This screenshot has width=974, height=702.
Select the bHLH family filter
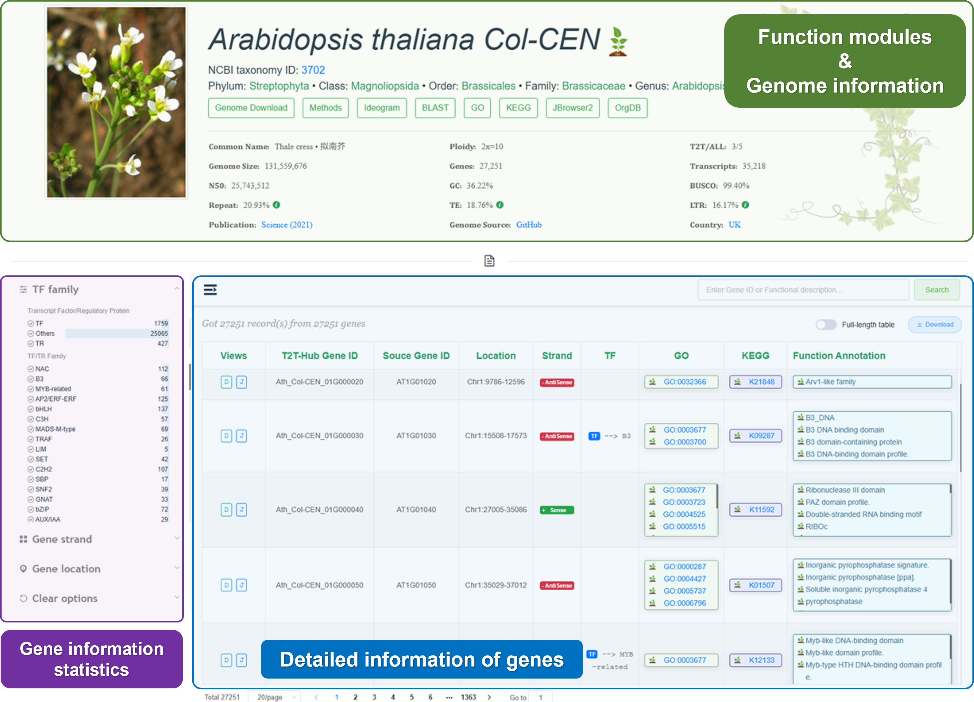tap(43, 409)
